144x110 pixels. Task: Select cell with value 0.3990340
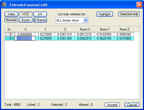(124, 34)
